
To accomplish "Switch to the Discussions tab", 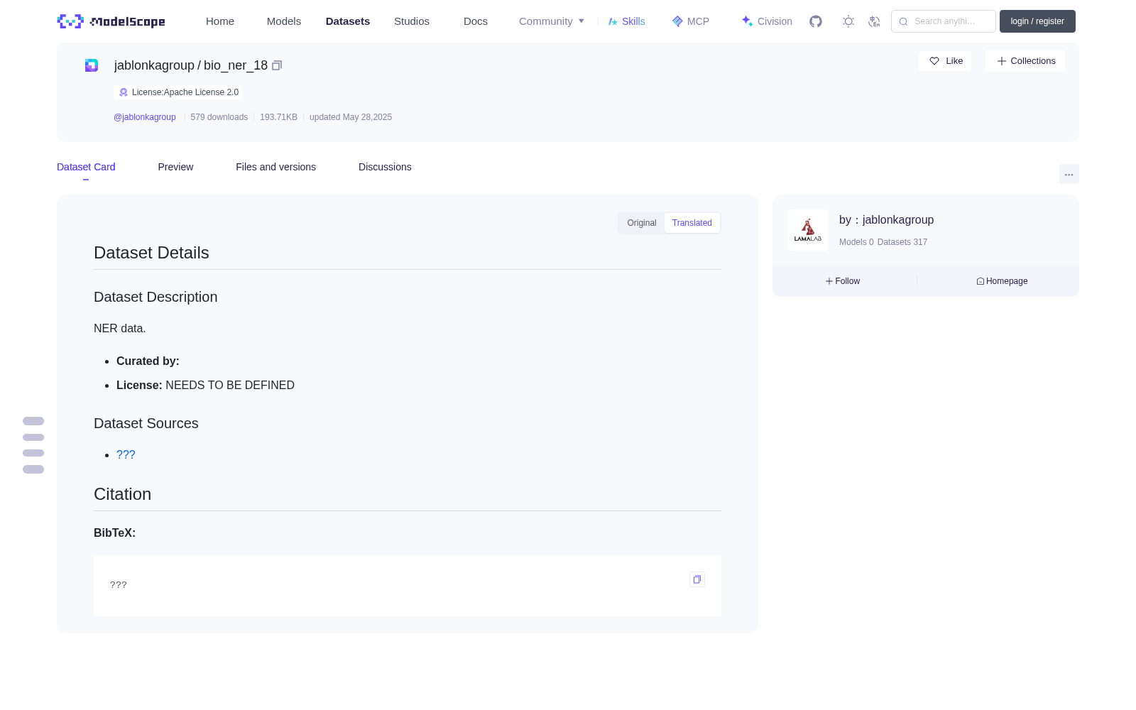I will click(x=385, y=167).
